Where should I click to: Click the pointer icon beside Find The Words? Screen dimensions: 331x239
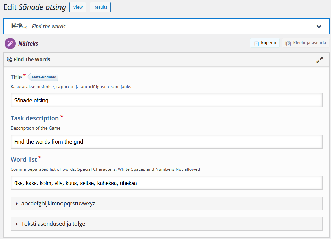tap(10, 59)
